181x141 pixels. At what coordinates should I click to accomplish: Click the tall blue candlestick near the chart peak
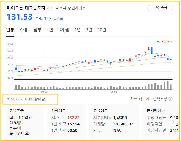click(152, 51)
